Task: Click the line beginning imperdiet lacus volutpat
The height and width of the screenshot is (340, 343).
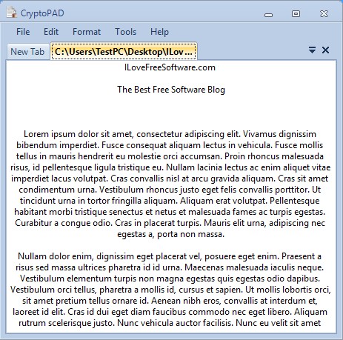Action: click(170, 179)
